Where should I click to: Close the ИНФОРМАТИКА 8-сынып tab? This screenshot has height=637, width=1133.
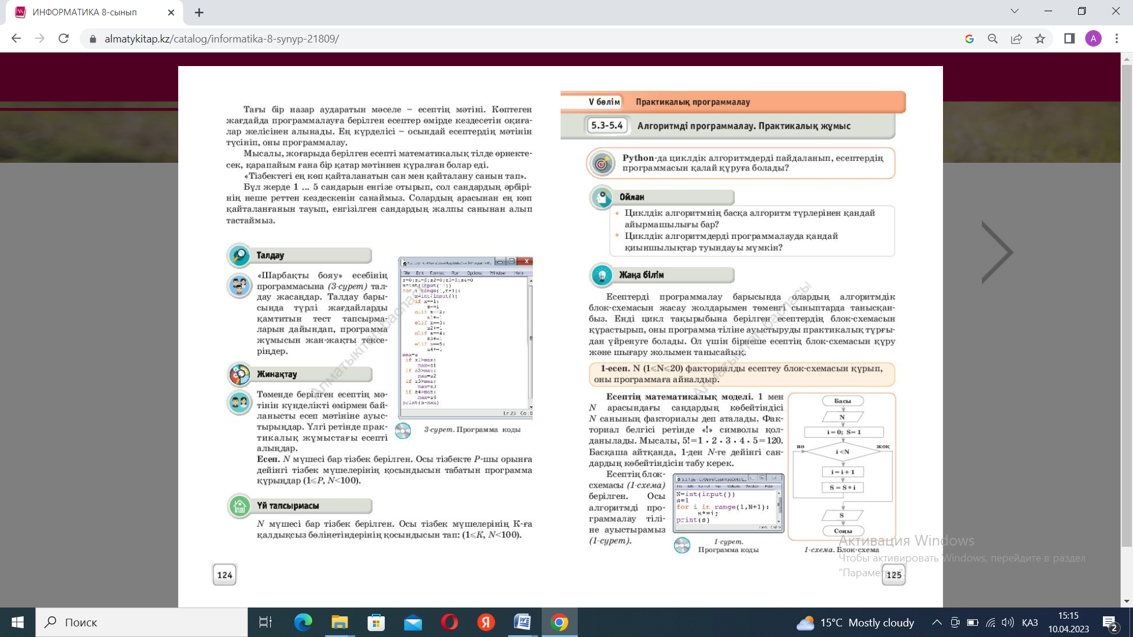pyautogui.click(x=171, y=12)
